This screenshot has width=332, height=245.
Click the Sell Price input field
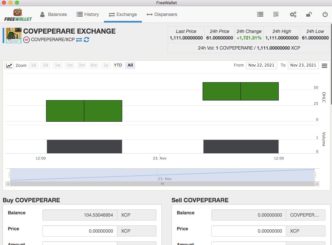(249, 231)
